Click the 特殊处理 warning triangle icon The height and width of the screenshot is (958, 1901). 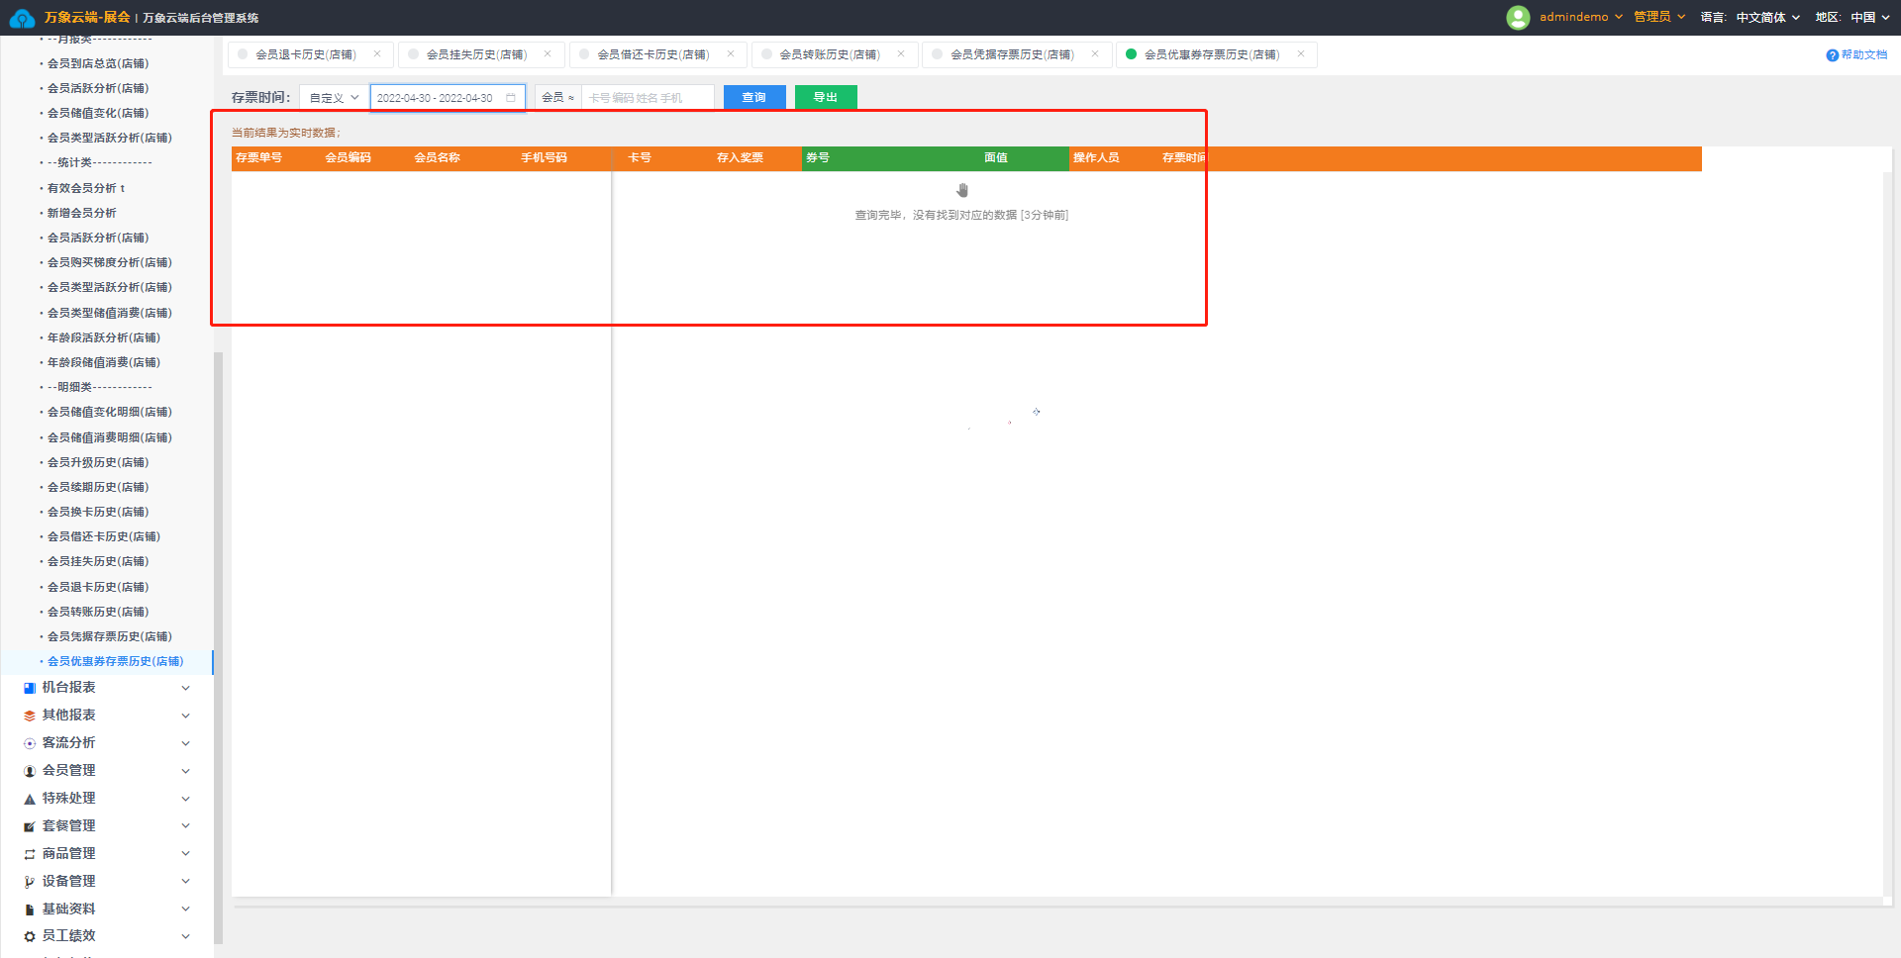(30, 799)
